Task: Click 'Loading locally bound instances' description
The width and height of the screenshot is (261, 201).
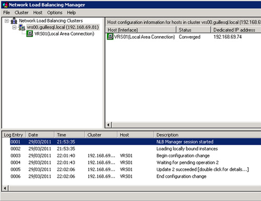Action: pos(187,149)
